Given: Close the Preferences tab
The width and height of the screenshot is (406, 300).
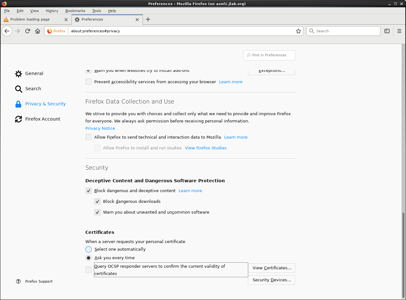Looking at the screenshot, I should click(137, 19).
